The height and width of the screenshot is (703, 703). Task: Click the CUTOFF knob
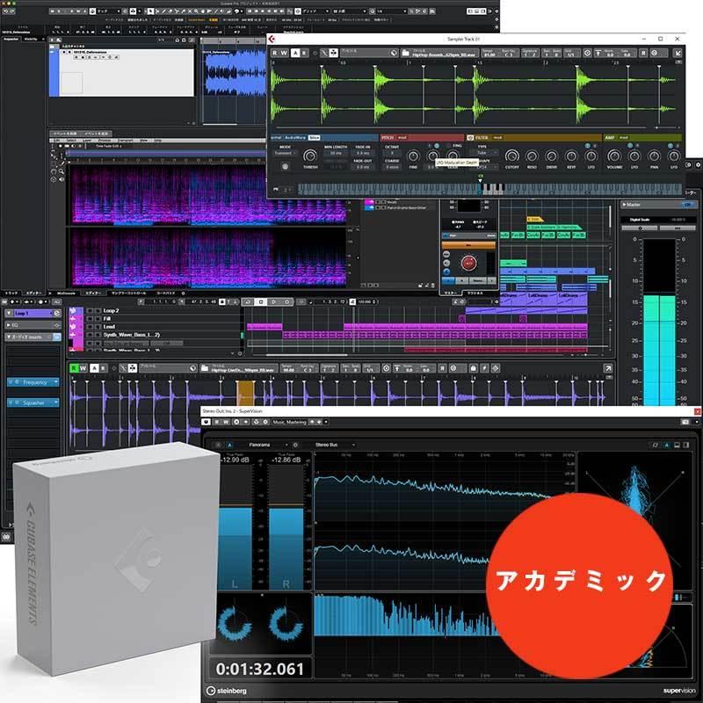(x=512, y=156)
